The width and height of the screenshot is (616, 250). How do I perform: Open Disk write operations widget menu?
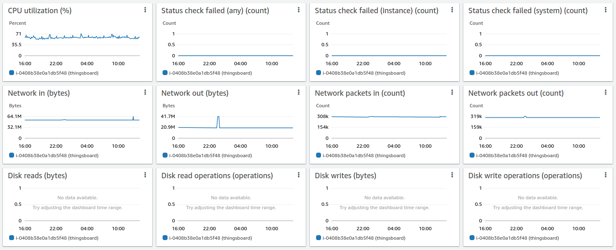coord(606,175)
